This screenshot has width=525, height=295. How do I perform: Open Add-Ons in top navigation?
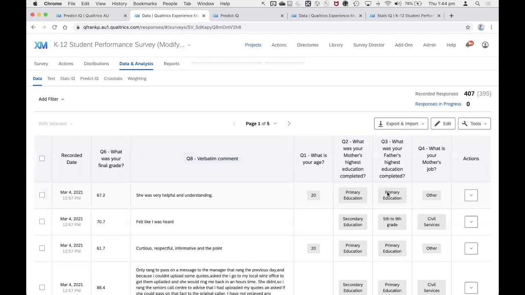pos(404,45)
